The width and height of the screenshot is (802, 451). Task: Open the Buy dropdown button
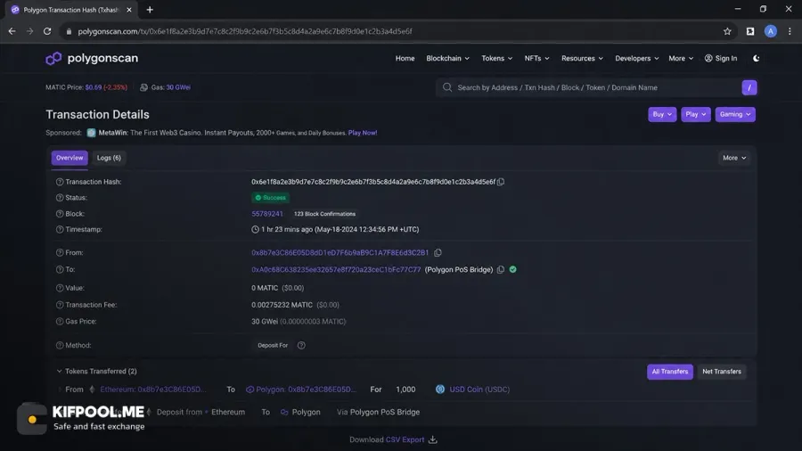(x=662, y=115)
